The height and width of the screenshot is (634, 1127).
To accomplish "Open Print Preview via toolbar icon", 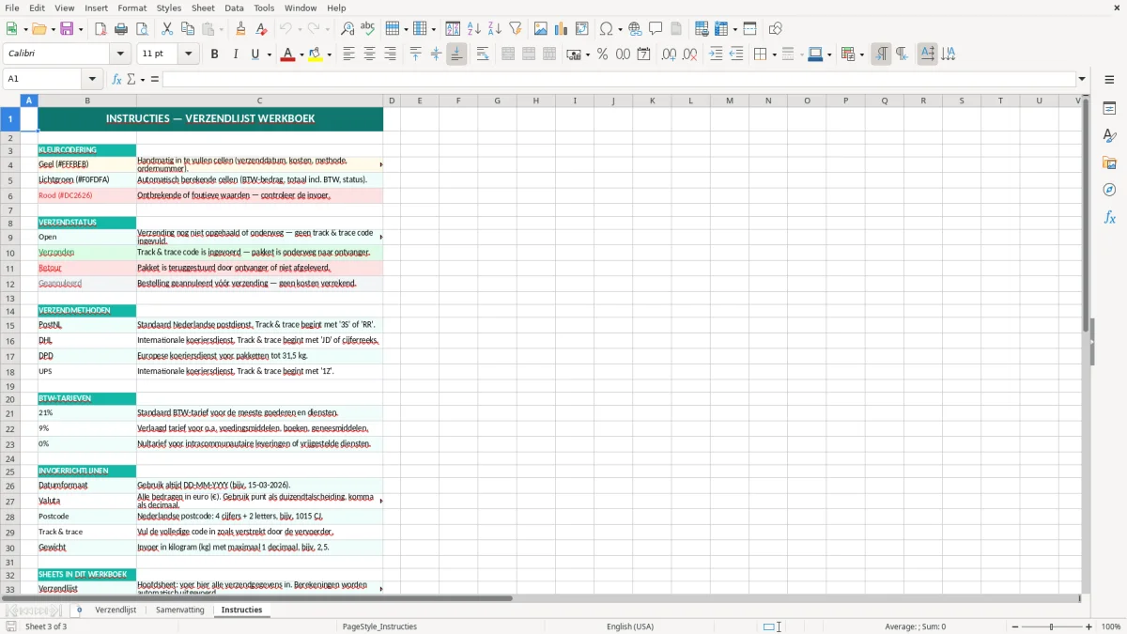I will click(x=142, y=29).
